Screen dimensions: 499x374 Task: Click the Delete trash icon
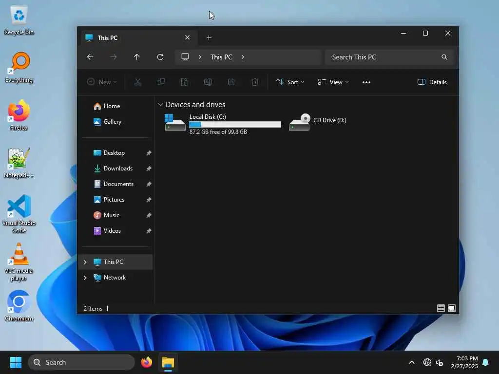click(254, 82)
